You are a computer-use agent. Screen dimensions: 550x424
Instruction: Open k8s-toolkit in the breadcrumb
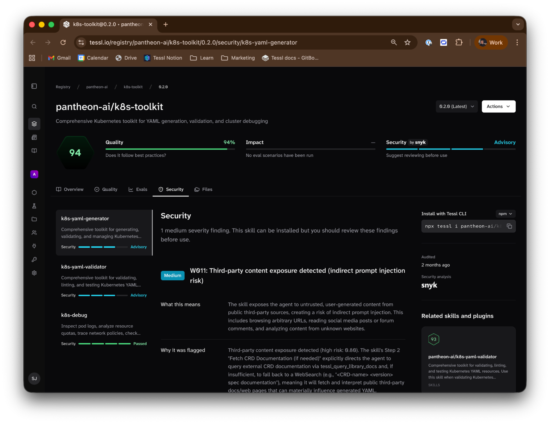point(133,87)
